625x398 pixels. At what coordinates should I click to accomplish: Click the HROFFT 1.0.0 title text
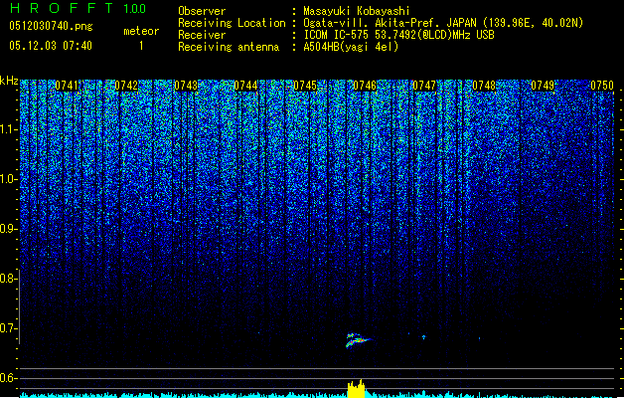pyautogui.click(x=78, y=8)
